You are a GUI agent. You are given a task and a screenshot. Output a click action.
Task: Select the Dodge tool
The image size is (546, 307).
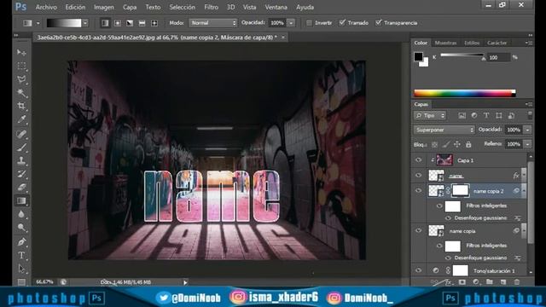pos(21,228)
